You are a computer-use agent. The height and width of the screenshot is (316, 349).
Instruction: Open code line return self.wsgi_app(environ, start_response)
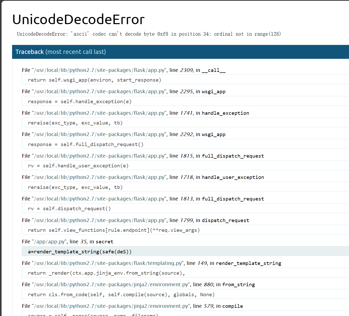(185, 80)
